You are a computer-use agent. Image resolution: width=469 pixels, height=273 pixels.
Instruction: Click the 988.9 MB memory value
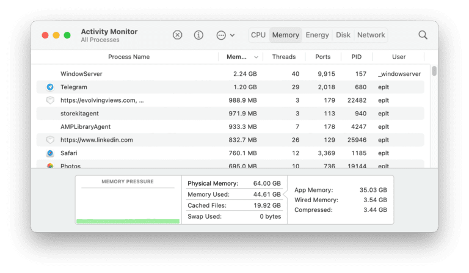[242, 100]
